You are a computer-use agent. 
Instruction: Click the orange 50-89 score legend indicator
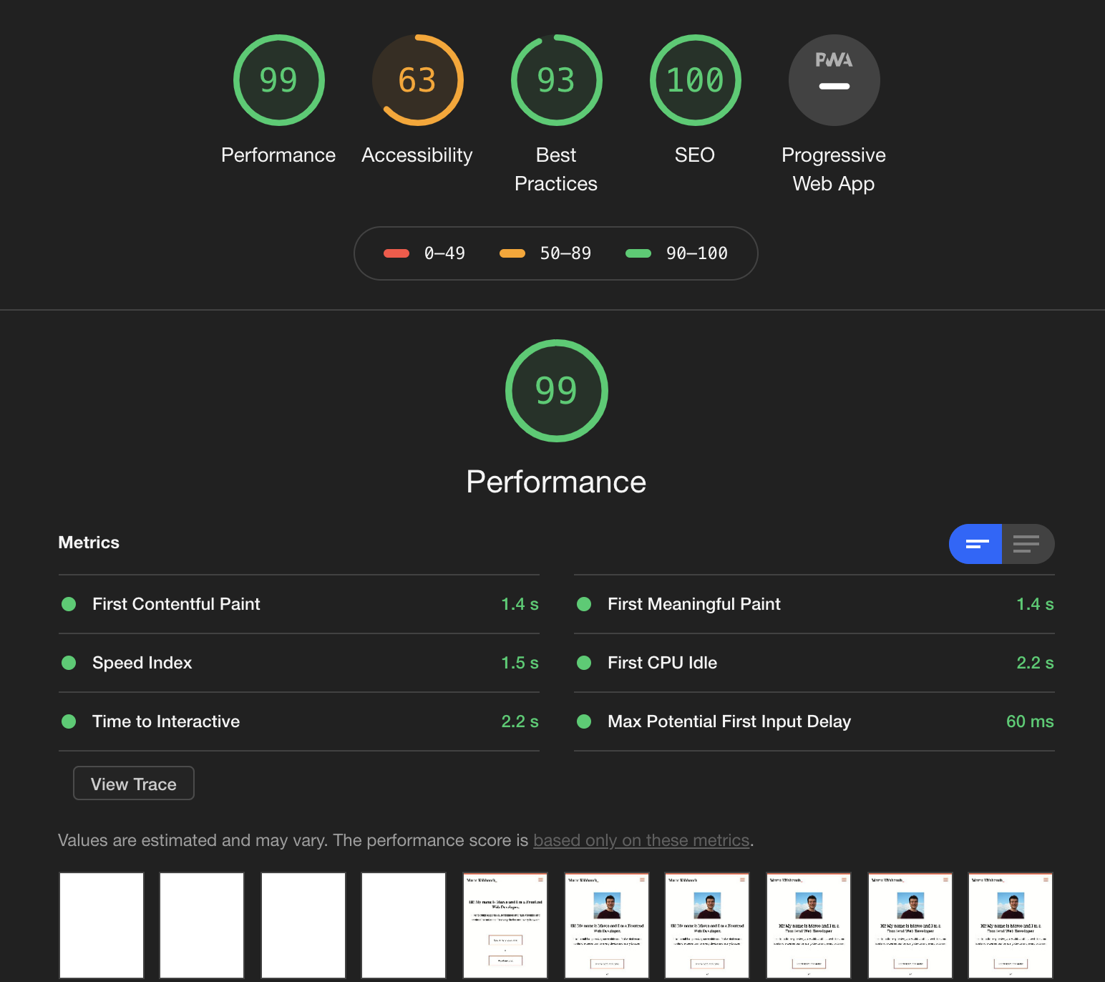[x=512, y=253]
